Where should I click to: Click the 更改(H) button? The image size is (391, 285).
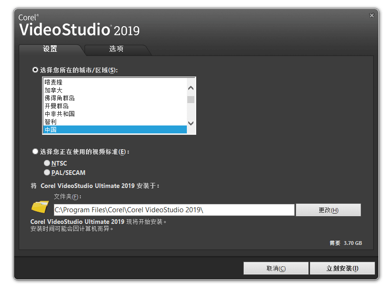pyautogui.click(x=328, y=210)
